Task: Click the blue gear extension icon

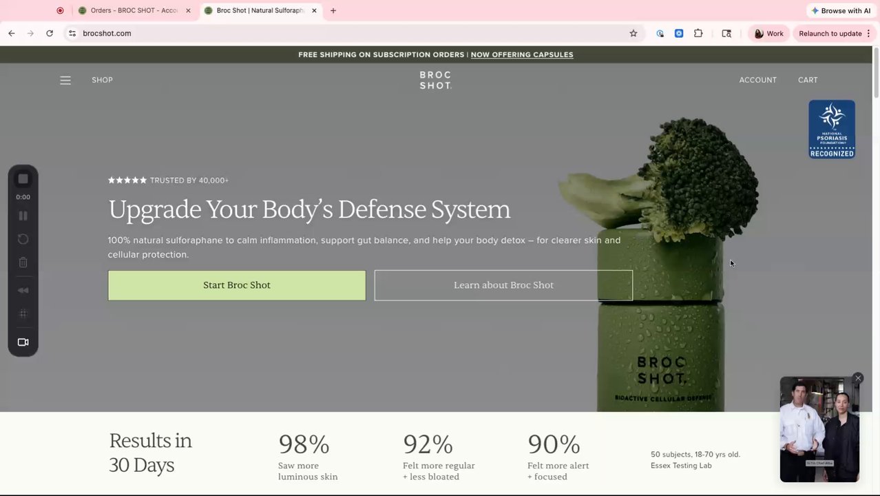Action: tap(679, 33)
